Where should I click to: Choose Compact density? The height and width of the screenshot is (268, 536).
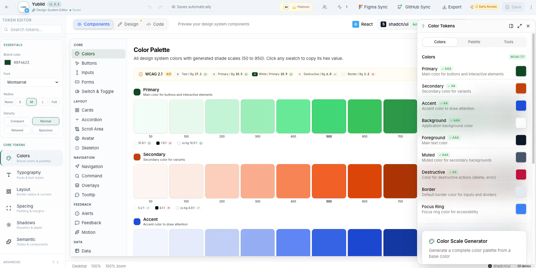click(x=17, y=121)
